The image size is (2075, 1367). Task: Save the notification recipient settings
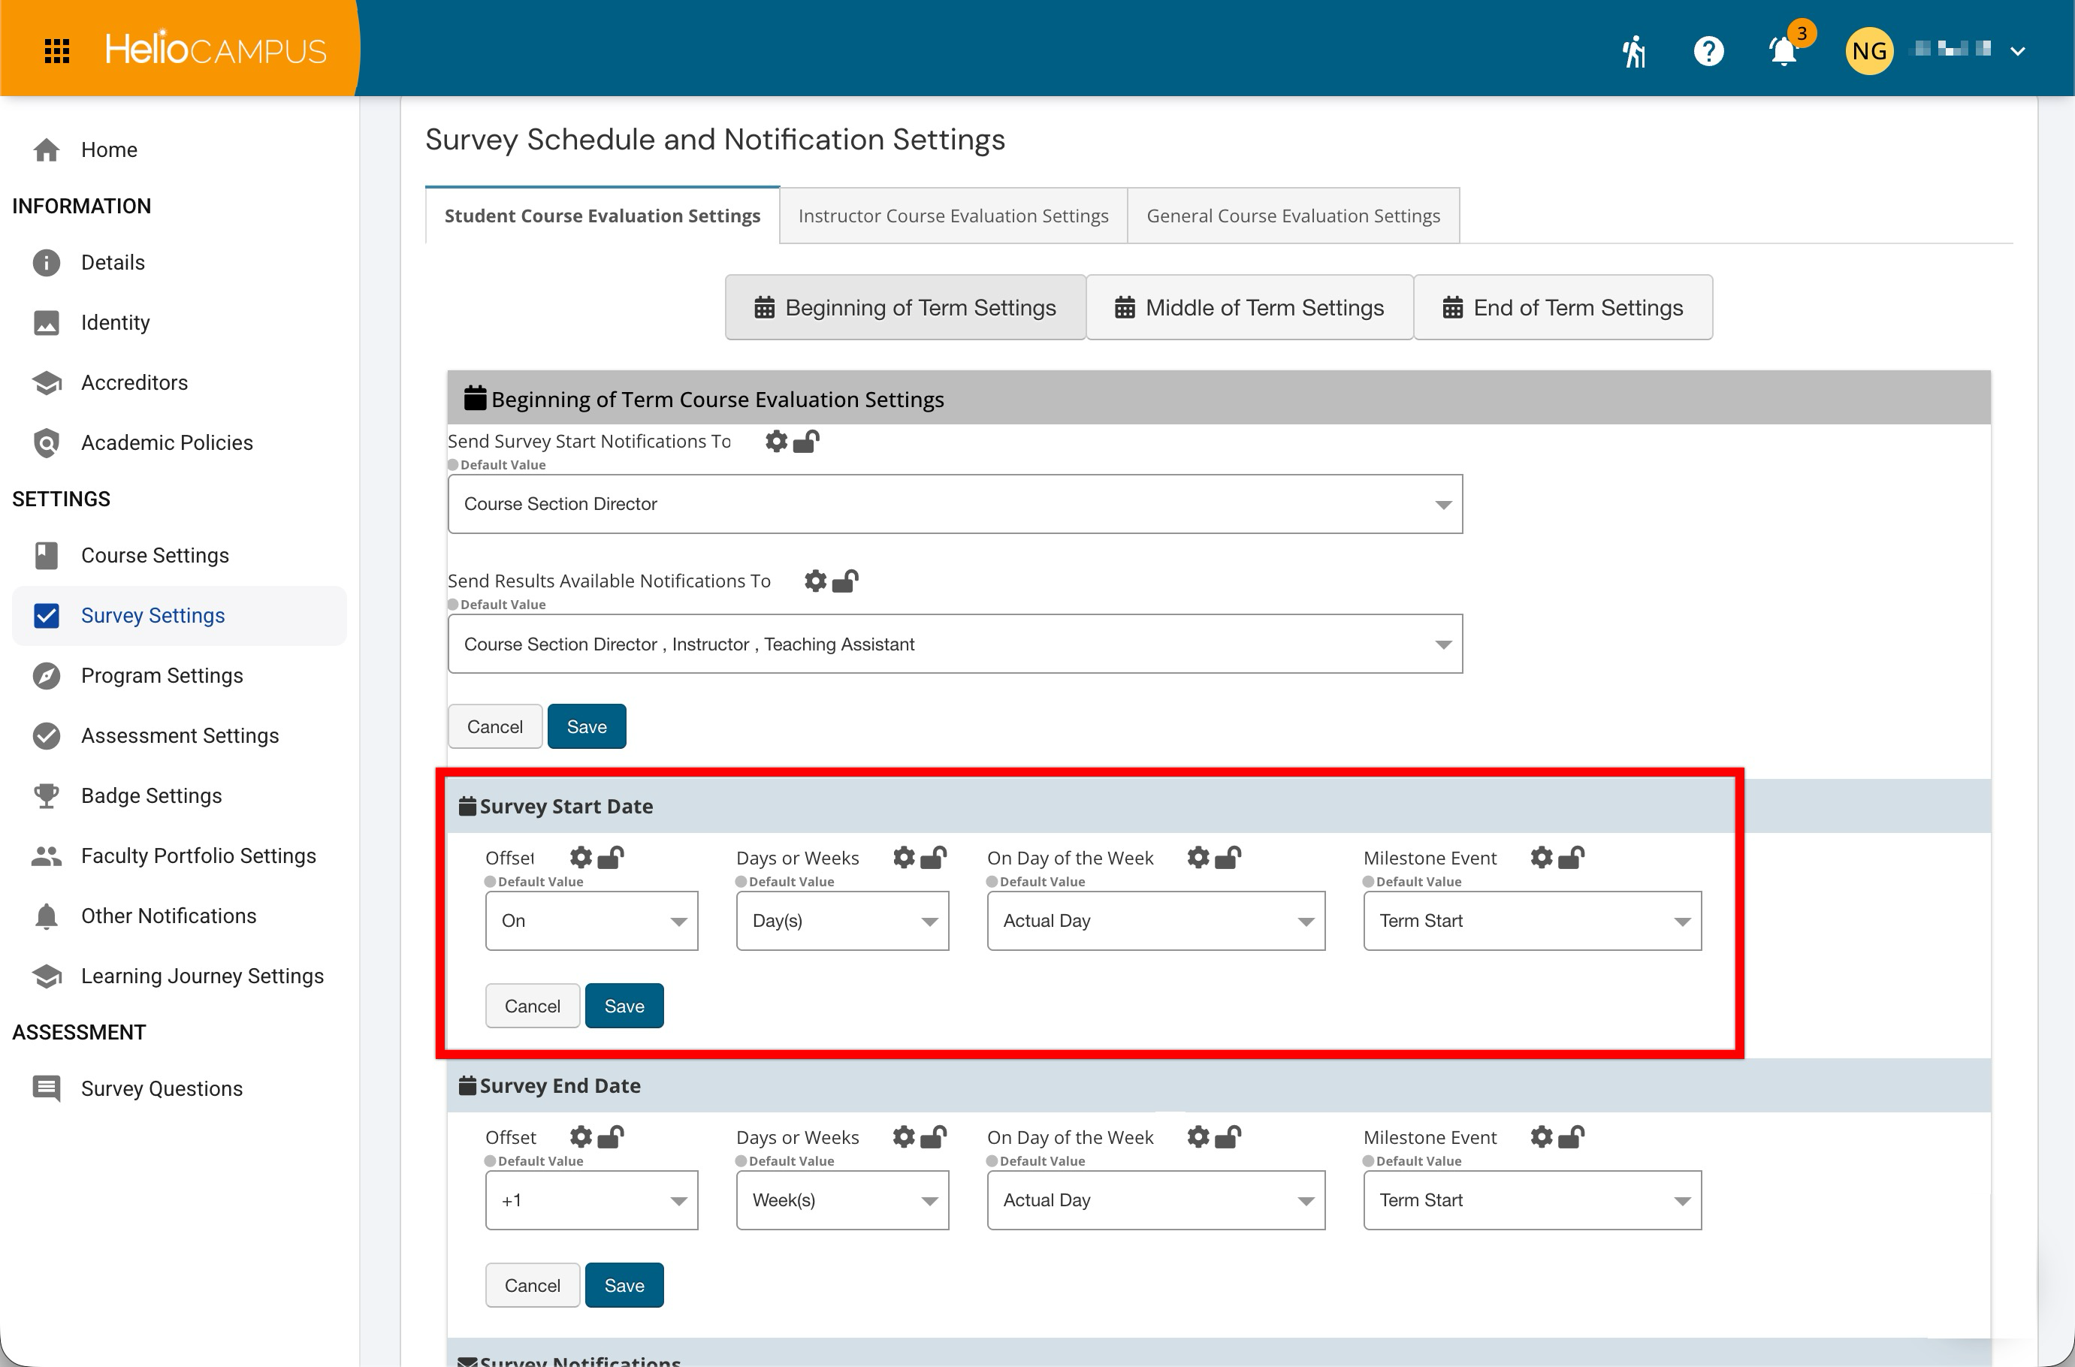click(587, 726)
